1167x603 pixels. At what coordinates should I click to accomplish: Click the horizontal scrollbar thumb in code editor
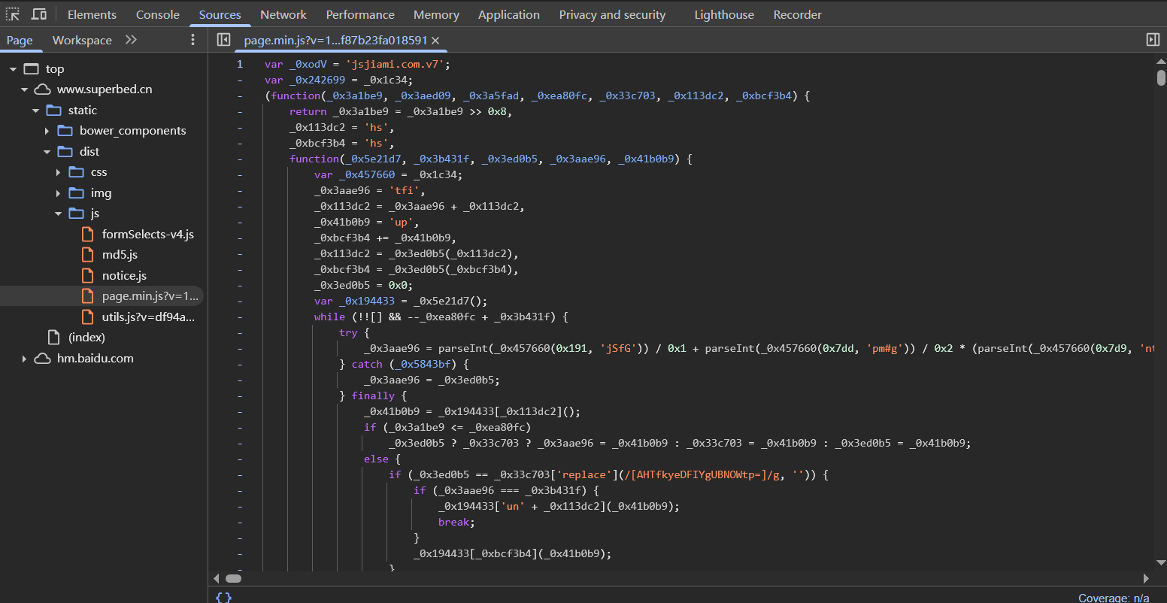[233, 578]
